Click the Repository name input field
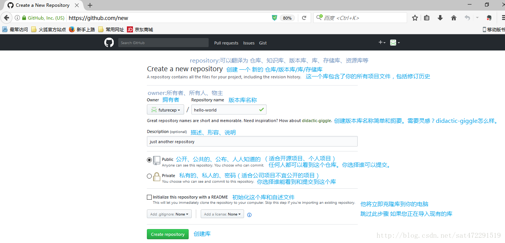The width and height of the screenshot is (505, 243). [229, 110]
